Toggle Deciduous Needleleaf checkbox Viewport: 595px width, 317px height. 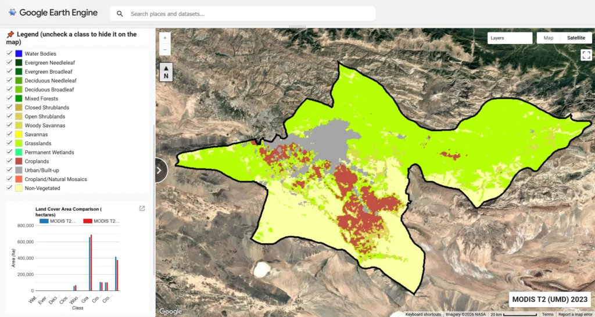(x=9, y=80)
